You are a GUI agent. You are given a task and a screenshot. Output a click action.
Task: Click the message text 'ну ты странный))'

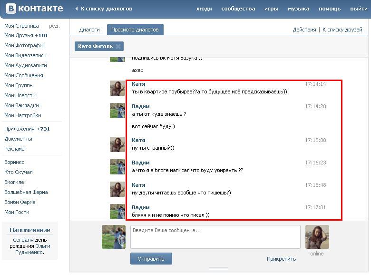[x=153, y=148]
